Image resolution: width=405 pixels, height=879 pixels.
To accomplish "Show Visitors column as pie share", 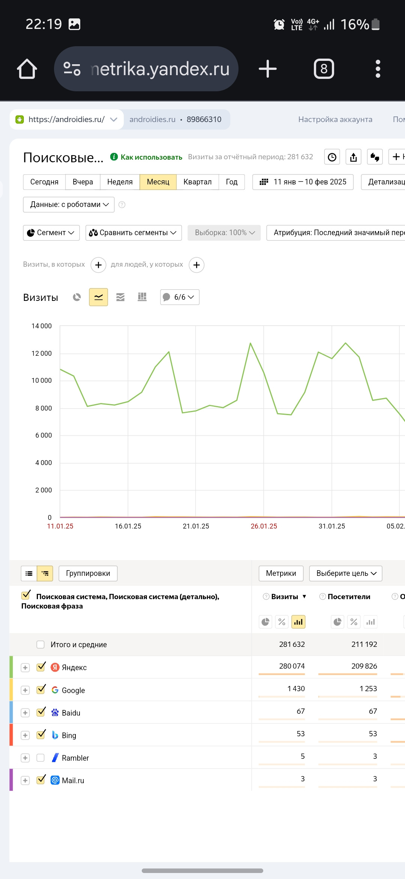I will coord(337,622).
